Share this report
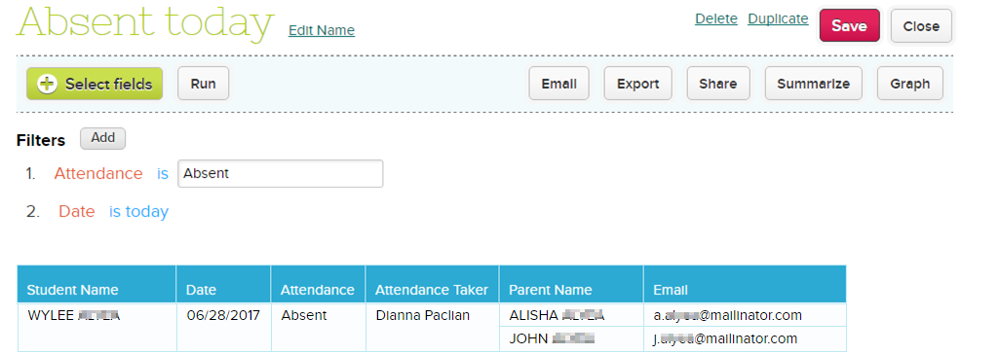Image resolution: width=1000 pixels, height=354 pixels. (718, 84)
